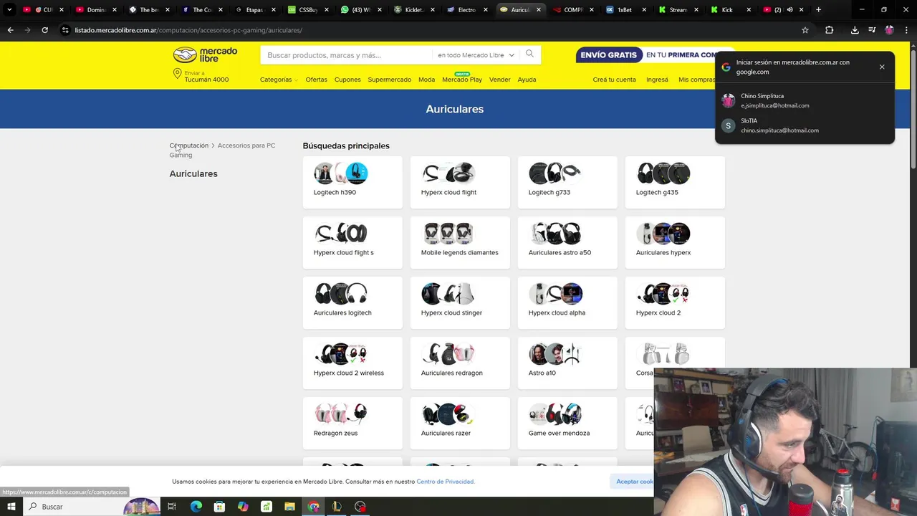Open Task View in the taskbar

[172, 507]
